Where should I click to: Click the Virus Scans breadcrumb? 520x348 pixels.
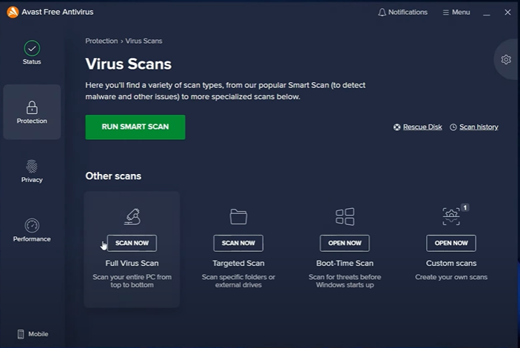pyautogui.click(x=144, y=41)
